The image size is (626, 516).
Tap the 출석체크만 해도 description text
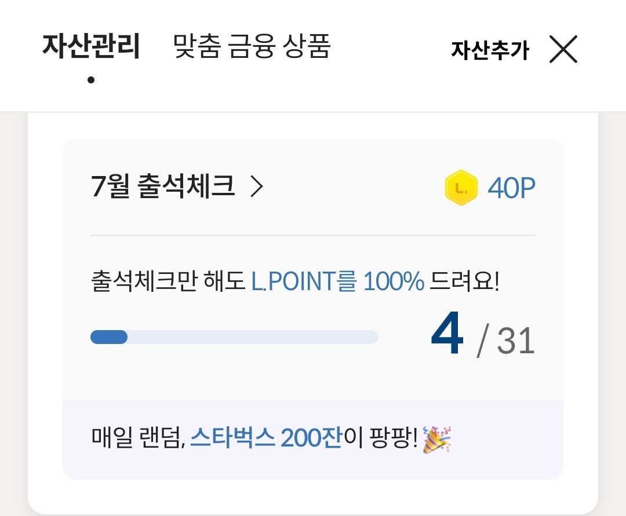tap(169, 282)
